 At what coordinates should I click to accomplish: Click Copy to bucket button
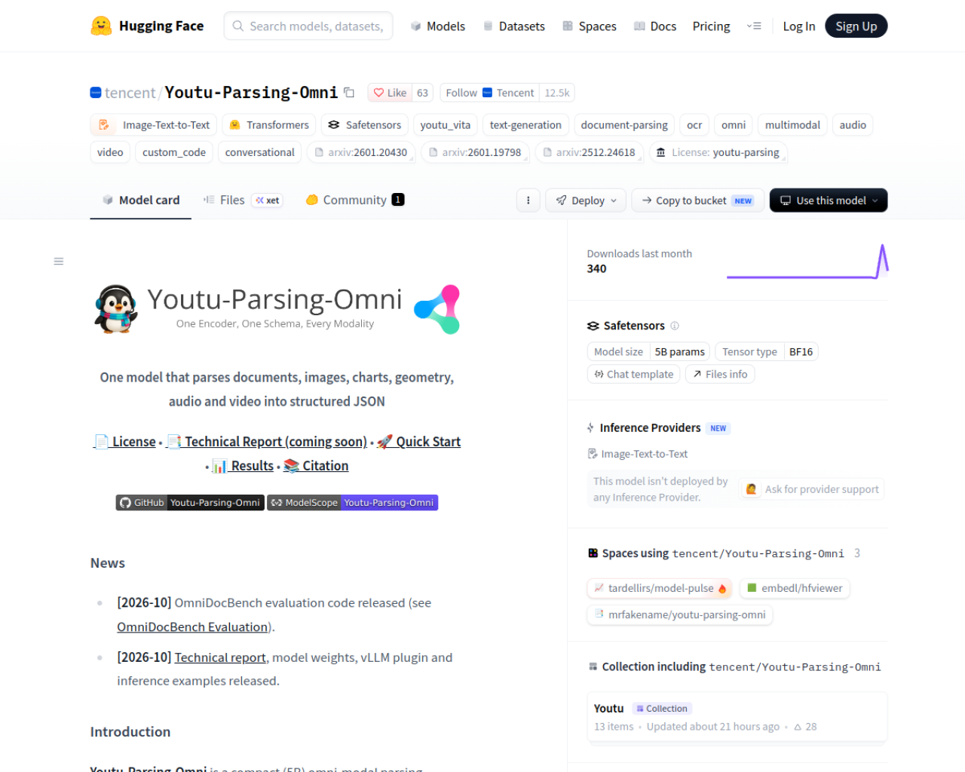[698, 201]
